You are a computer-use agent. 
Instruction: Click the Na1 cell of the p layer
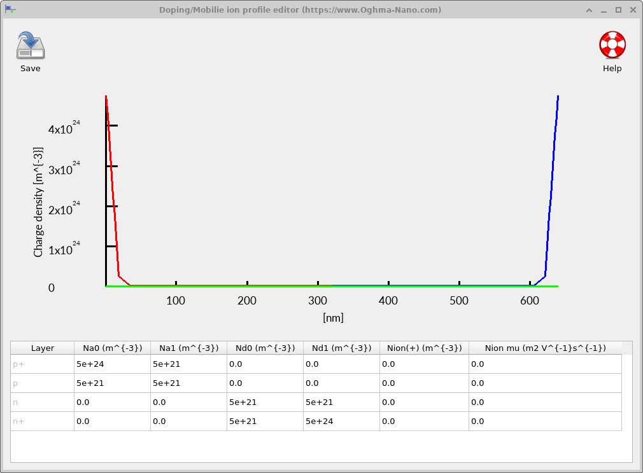[x=188, y=383]
